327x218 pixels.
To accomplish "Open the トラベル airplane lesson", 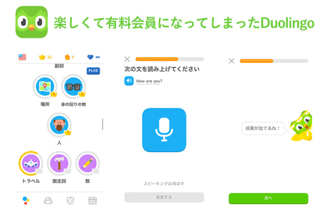I will point(31,163).
